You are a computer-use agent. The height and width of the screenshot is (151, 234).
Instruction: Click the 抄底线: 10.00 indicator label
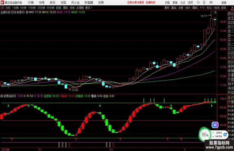pyautogui.click(x=83, y=96)
